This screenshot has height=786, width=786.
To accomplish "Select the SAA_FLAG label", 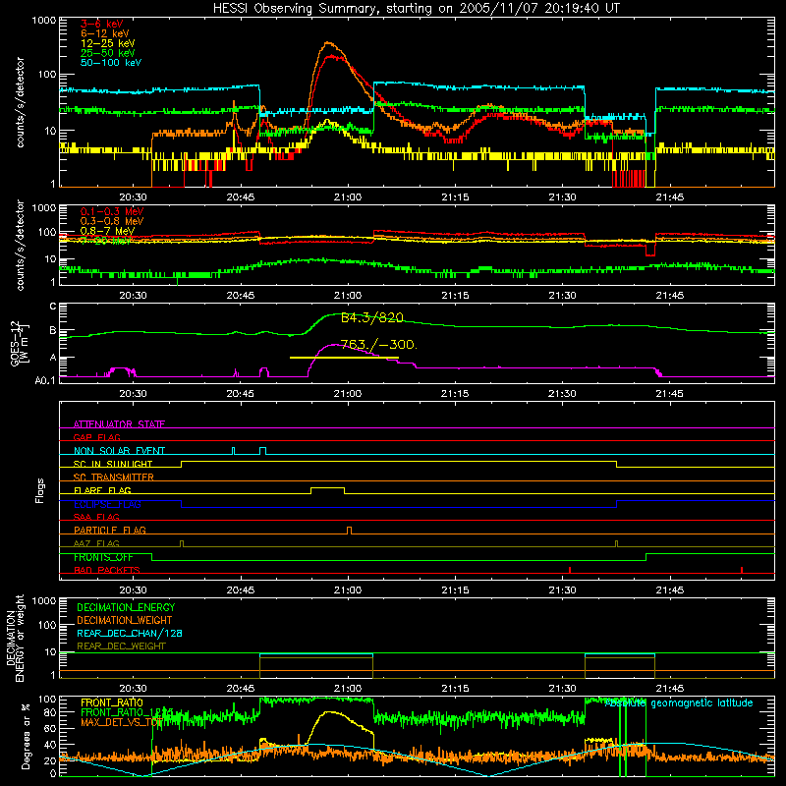I will [96, 517].
